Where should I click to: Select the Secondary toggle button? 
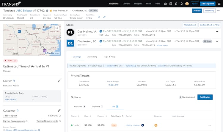(209, 11)
